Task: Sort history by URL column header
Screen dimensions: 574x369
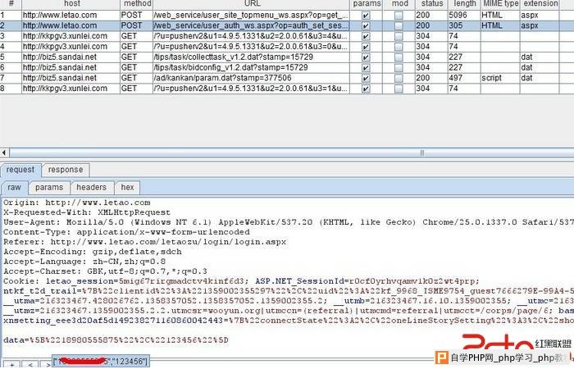Action: point(252,3)
